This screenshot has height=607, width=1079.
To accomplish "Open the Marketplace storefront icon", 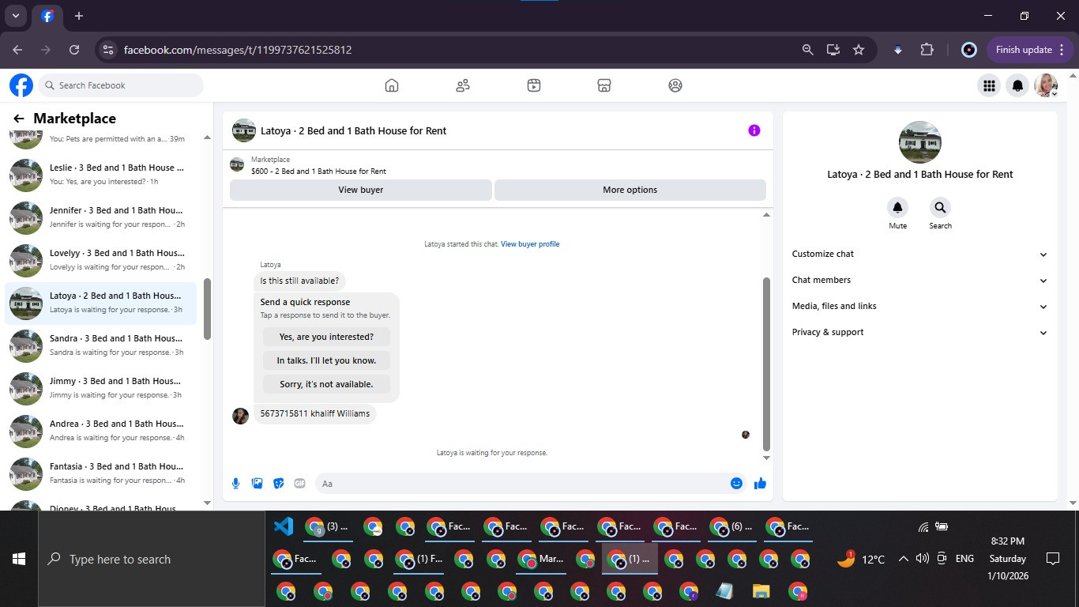I will [x=604, y=85].
